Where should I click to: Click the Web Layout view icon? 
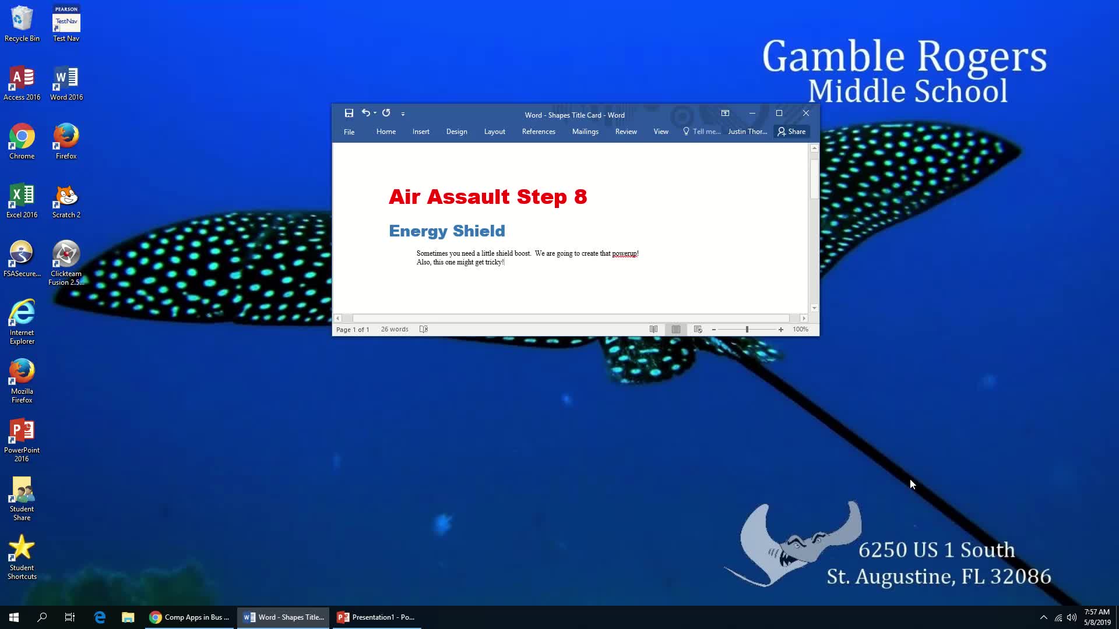698,330
